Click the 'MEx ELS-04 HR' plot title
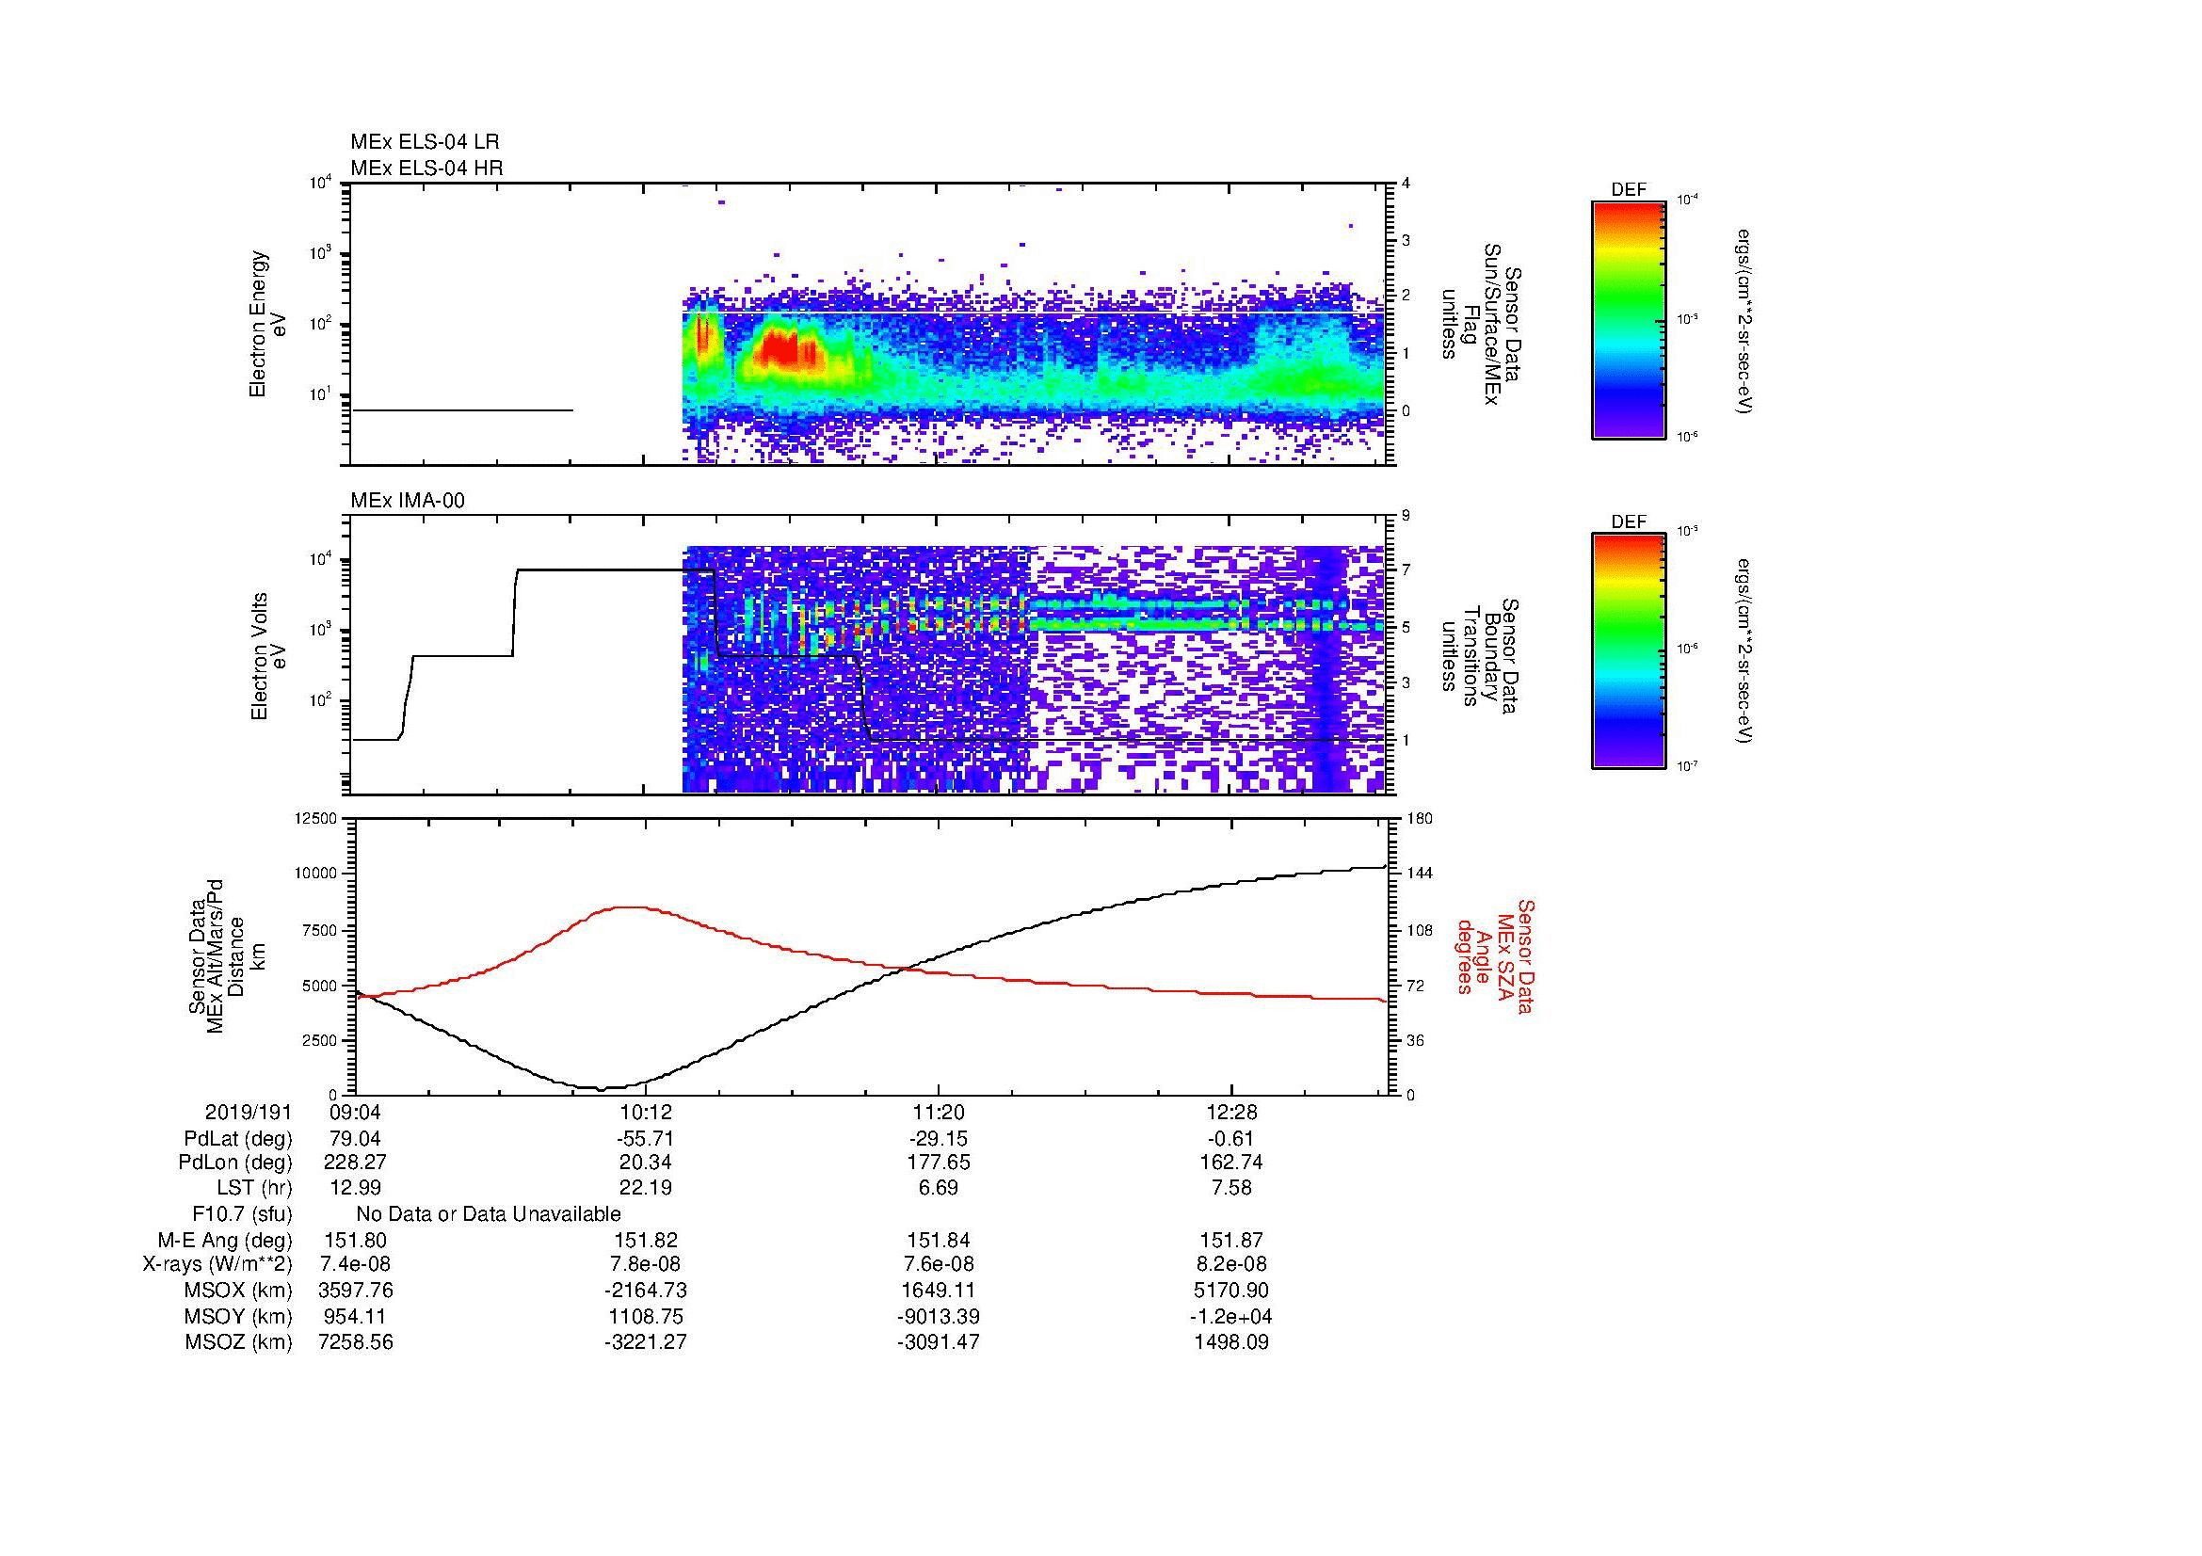The height and width of the screenshot is (1556, 2202). pyautogui.click(x=426, y=168)
